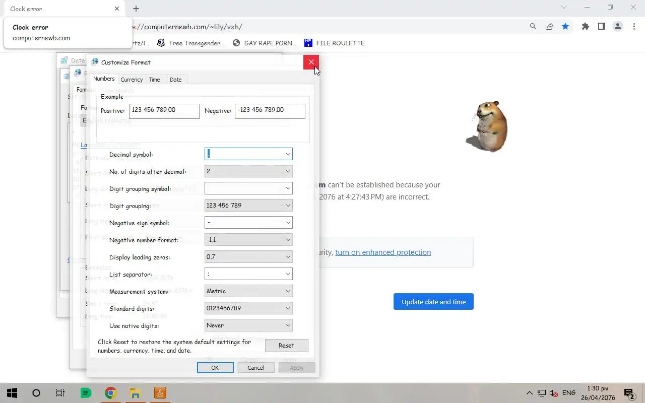Expand No. of digits after decimal dropdown

click(248, 171)
